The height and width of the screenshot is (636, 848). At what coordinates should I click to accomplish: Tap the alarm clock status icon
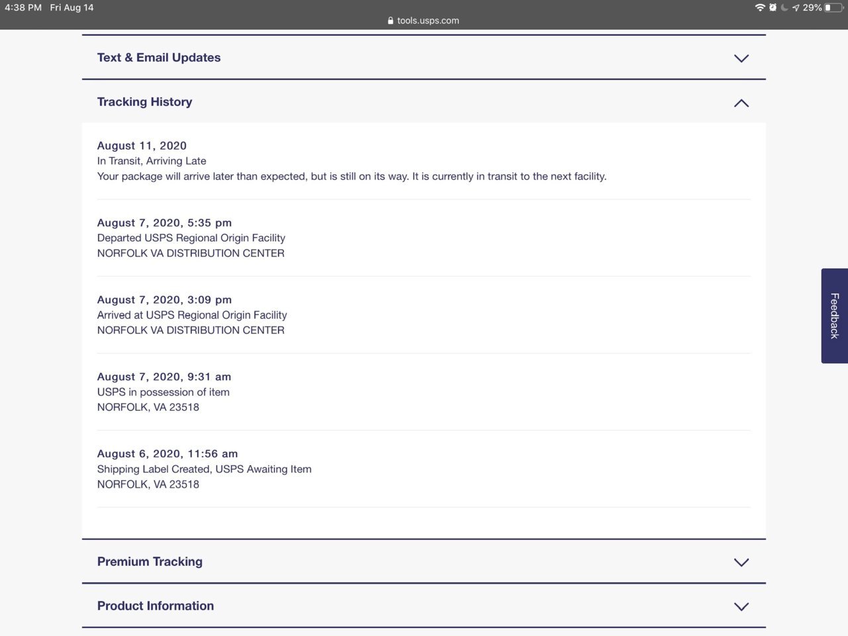(772, 7)
